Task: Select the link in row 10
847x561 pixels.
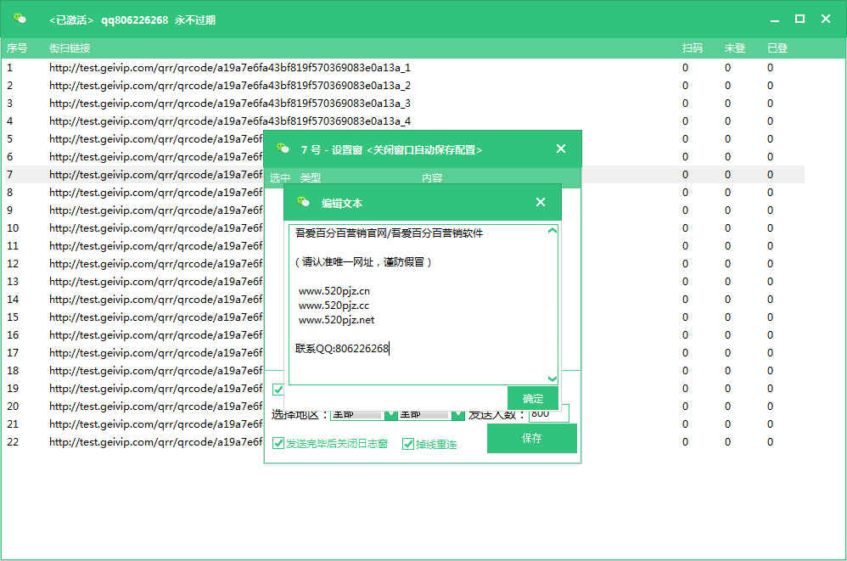Action: 155,227
